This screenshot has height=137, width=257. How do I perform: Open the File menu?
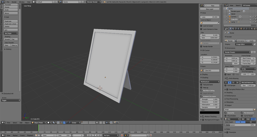click(8, 2)
